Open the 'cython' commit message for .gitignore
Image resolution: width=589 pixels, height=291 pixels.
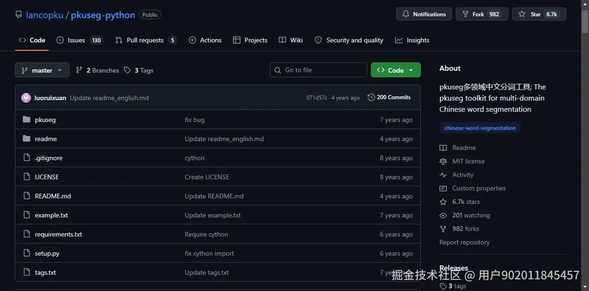point(194,158)
